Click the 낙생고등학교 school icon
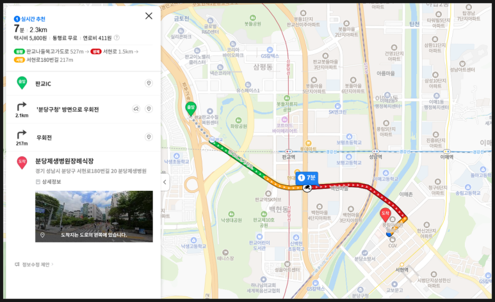This screenshot has height=302, width=495. click(x=193, y=240)
